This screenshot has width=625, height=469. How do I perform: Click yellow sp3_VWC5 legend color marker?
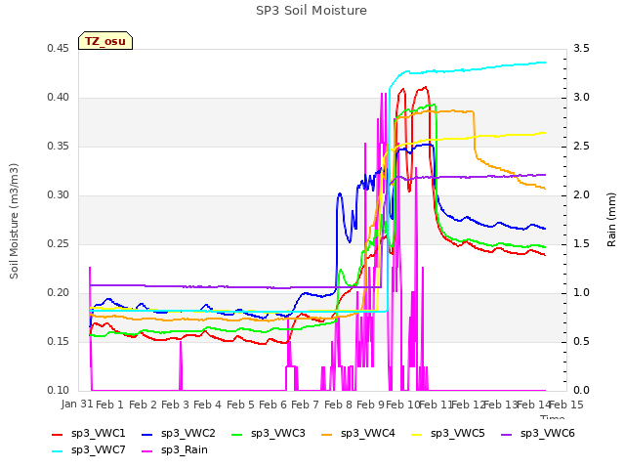point(417,434)
